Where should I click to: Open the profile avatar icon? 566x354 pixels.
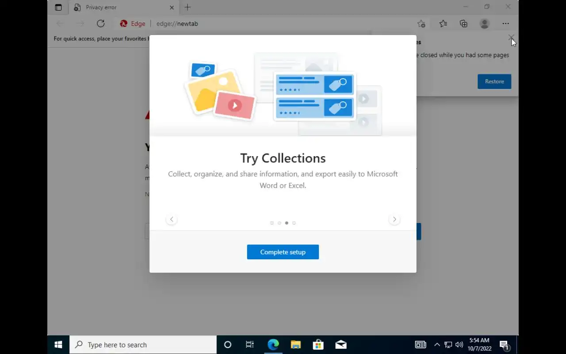pyautogui.click(x=485, y=23)
